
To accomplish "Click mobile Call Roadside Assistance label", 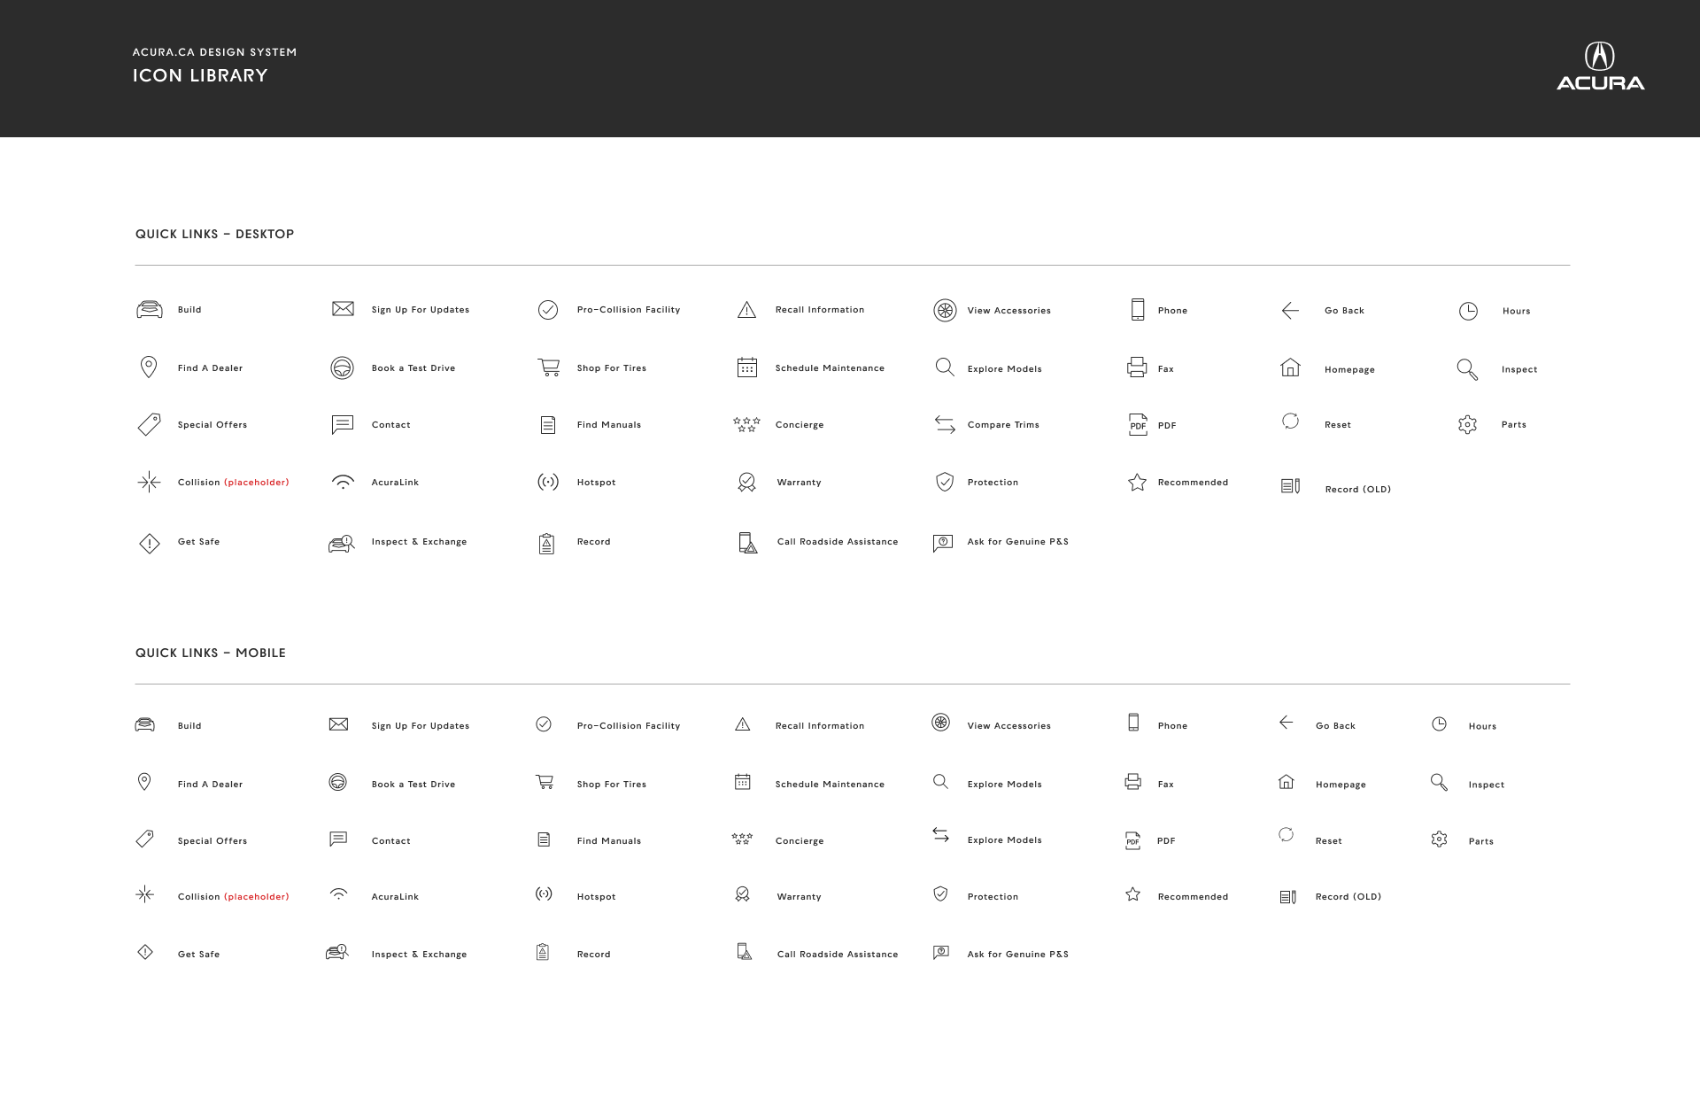I will 838,955.
